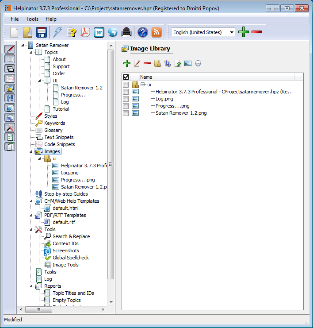Click the crop image icon
Screen dimensions: 313x328
[x=168, y=63]
